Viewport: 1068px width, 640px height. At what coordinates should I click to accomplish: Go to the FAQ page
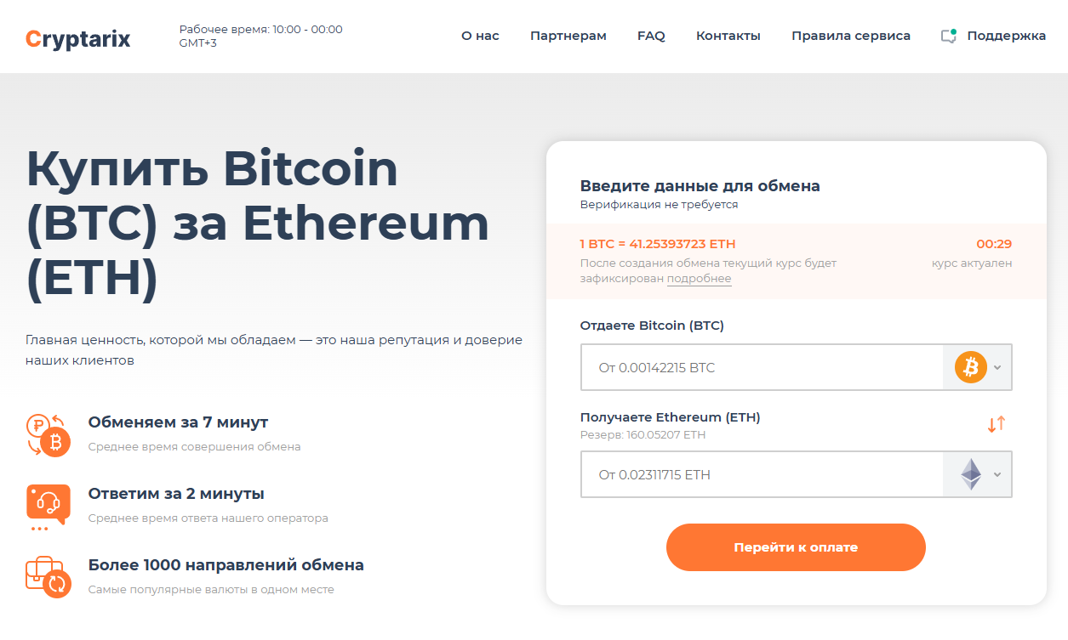coord(651,36)
